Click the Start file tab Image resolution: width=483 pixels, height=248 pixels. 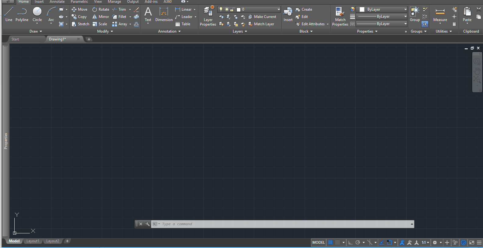click(15, 39)
